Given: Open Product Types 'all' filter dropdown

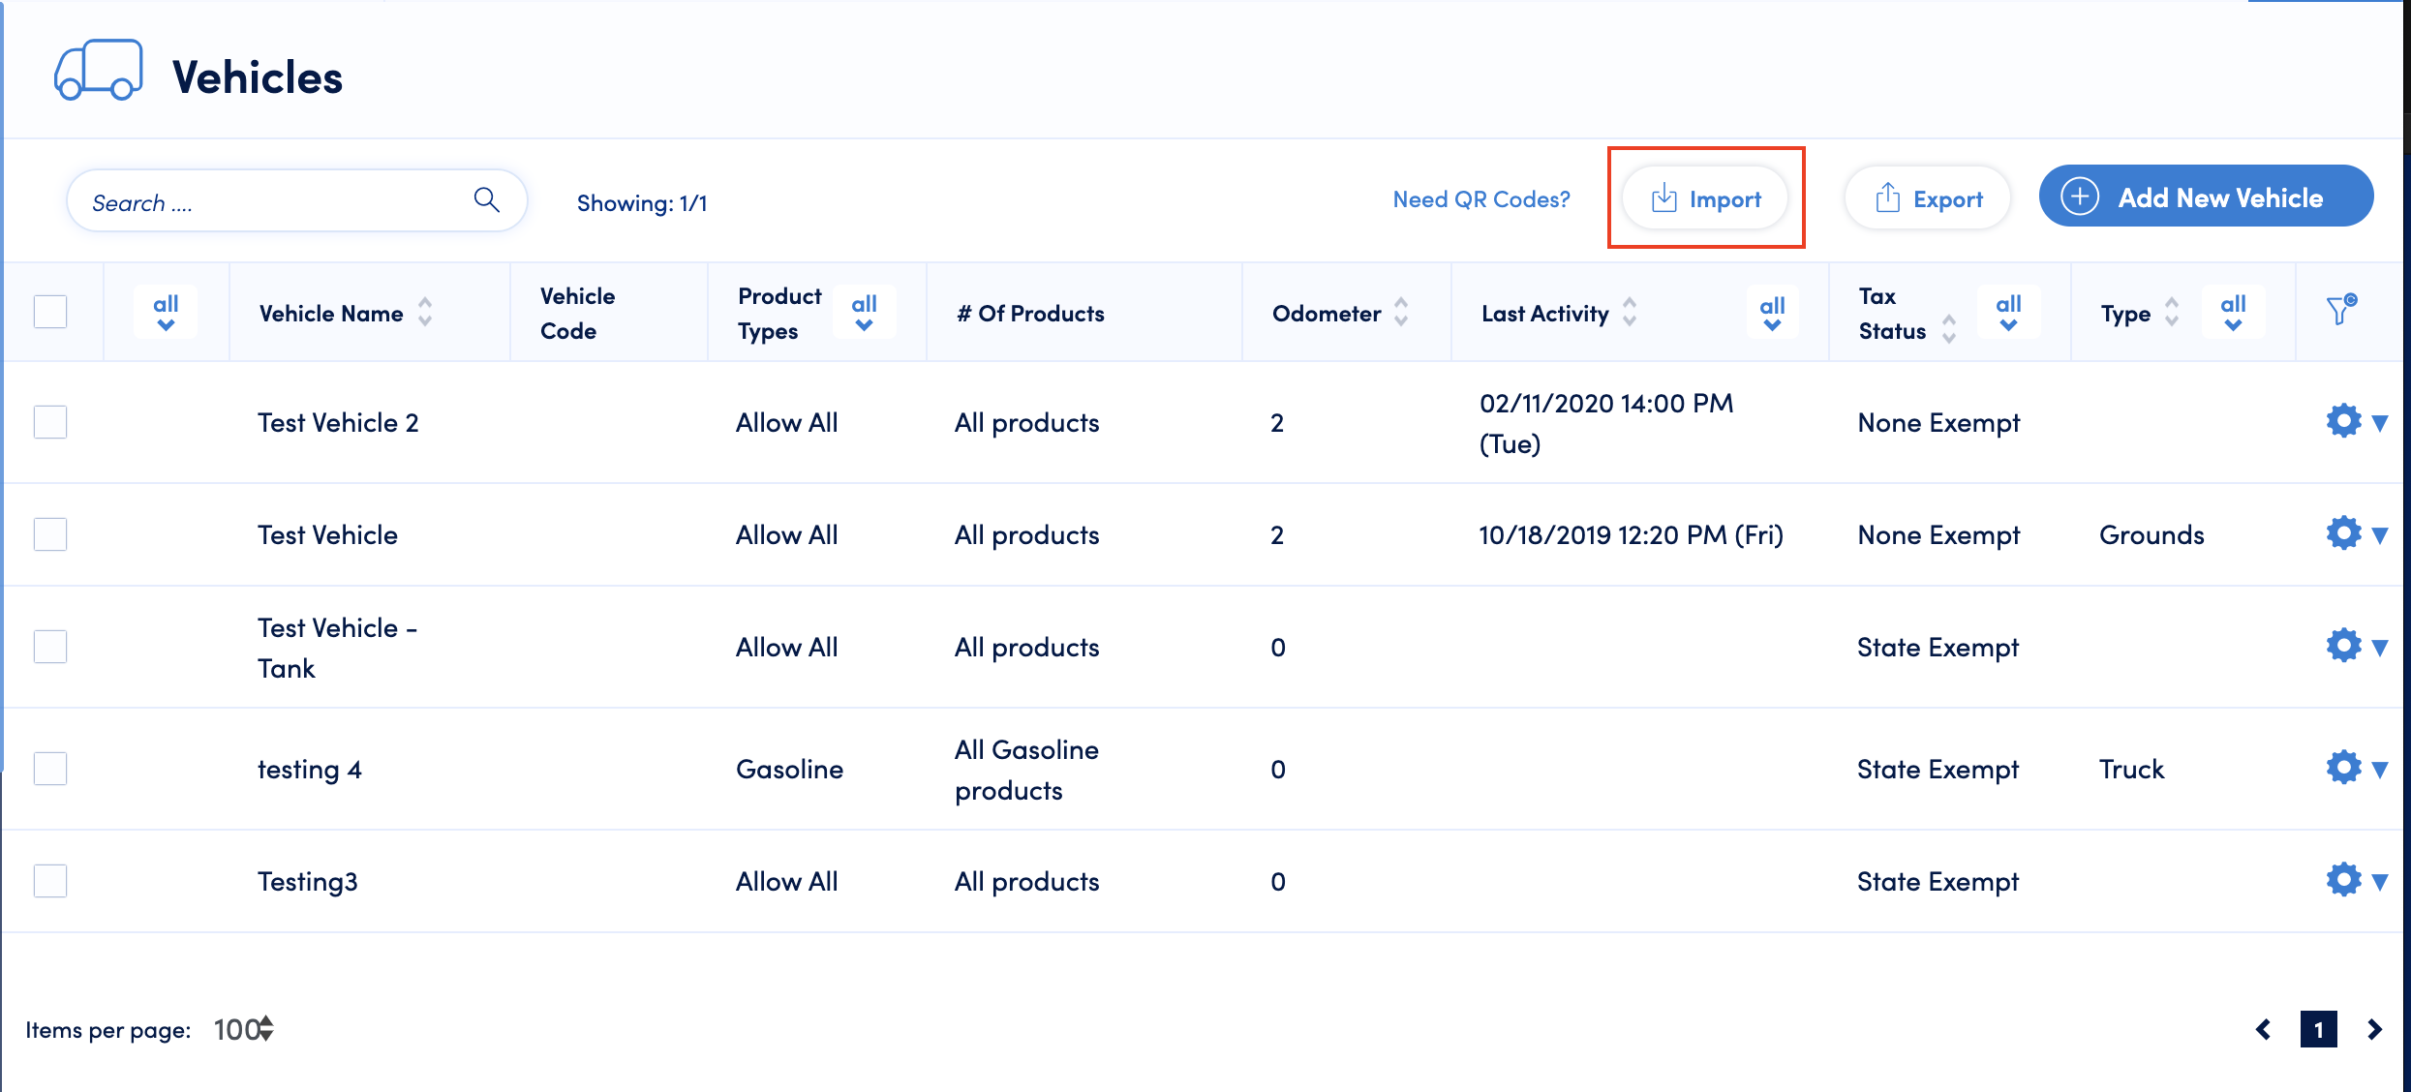Looking at the screenshot, I should (x=864, y=312).
